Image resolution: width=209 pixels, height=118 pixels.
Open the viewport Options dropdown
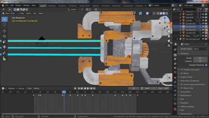tap(167, 10)
